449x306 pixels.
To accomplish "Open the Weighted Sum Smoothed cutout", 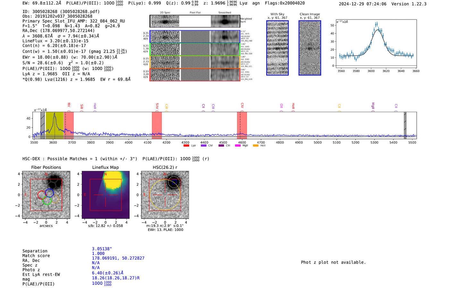I will (x=225, y=21).
